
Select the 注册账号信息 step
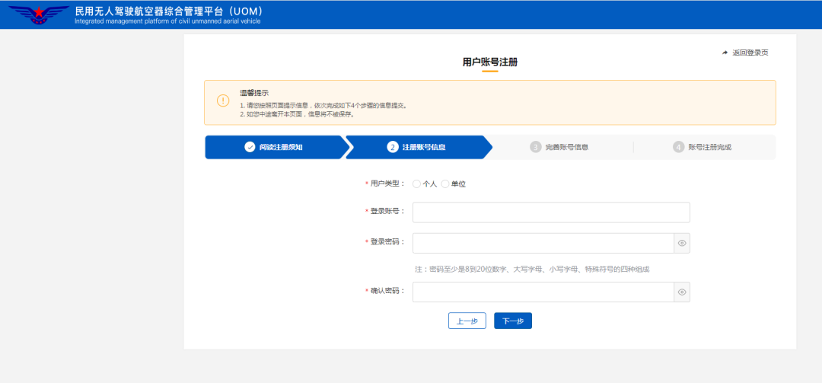coord(419,147)
